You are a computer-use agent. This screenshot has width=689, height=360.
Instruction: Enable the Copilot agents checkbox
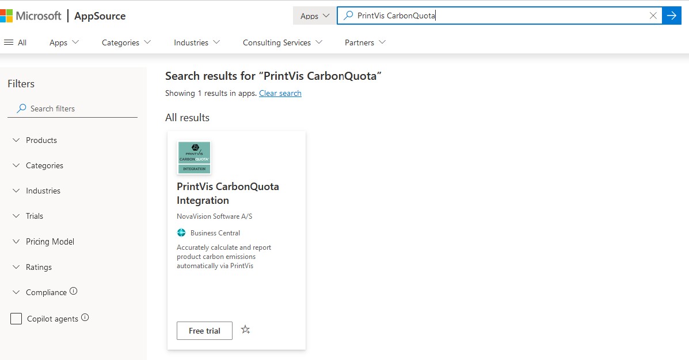[x=16, y=318]
